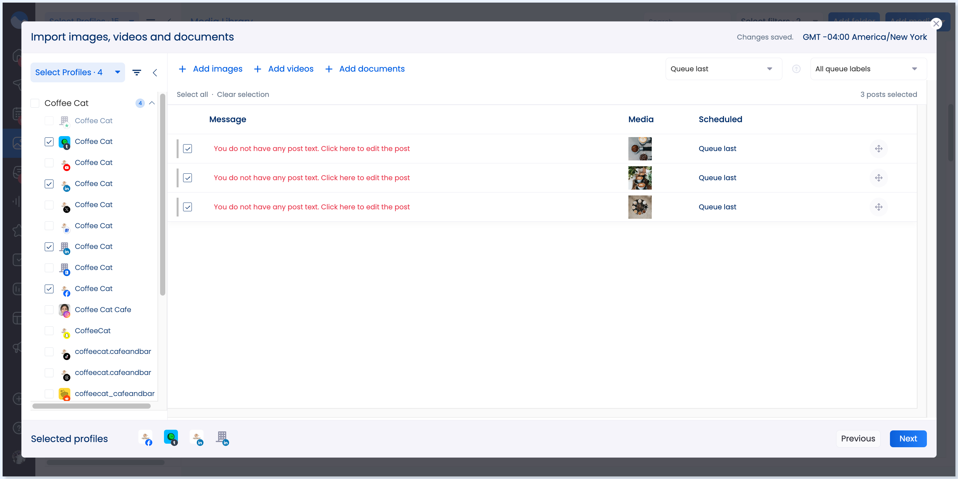Click the Facebook Coffee Cat profile icon

point(65,290)
